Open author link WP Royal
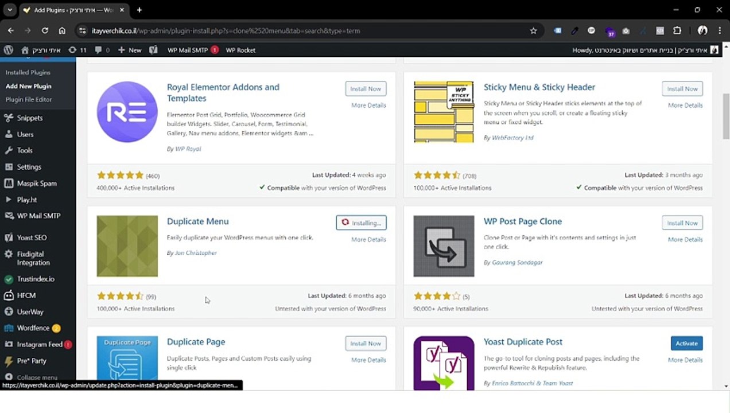This screenshot has width=730, height=413. 188,149
